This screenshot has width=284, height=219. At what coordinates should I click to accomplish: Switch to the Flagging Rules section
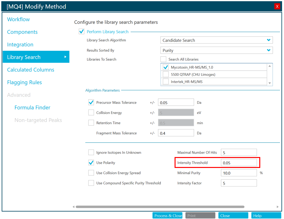coord(24,83)
